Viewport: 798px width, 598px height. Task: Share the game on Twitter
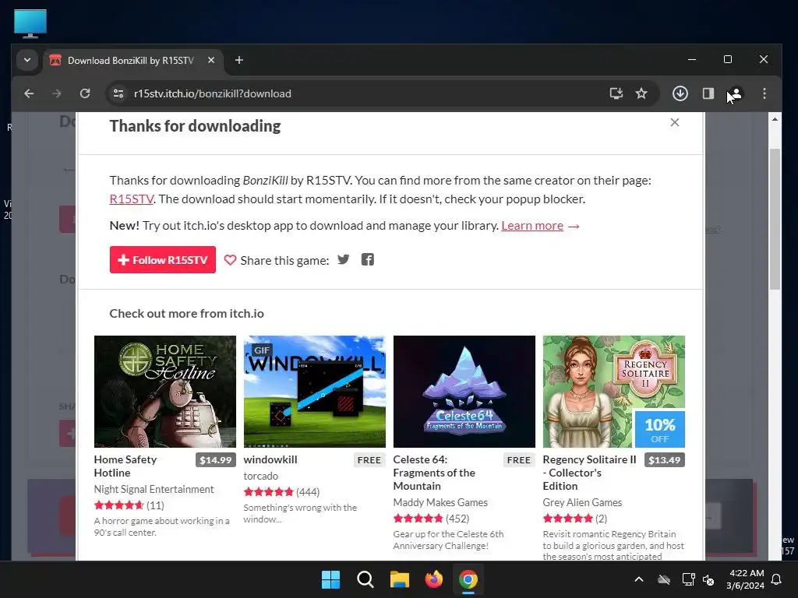pos(344,259)
